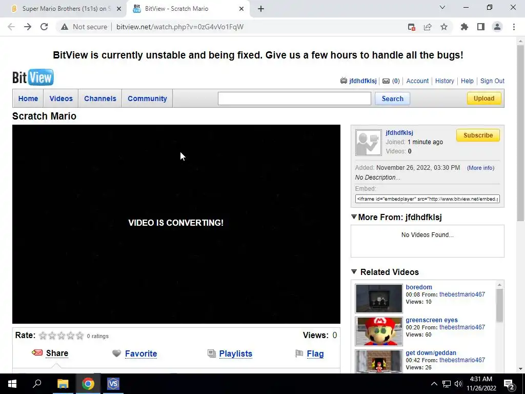
Task: Close the Super Mario Brothers tab
Action: 119,9
